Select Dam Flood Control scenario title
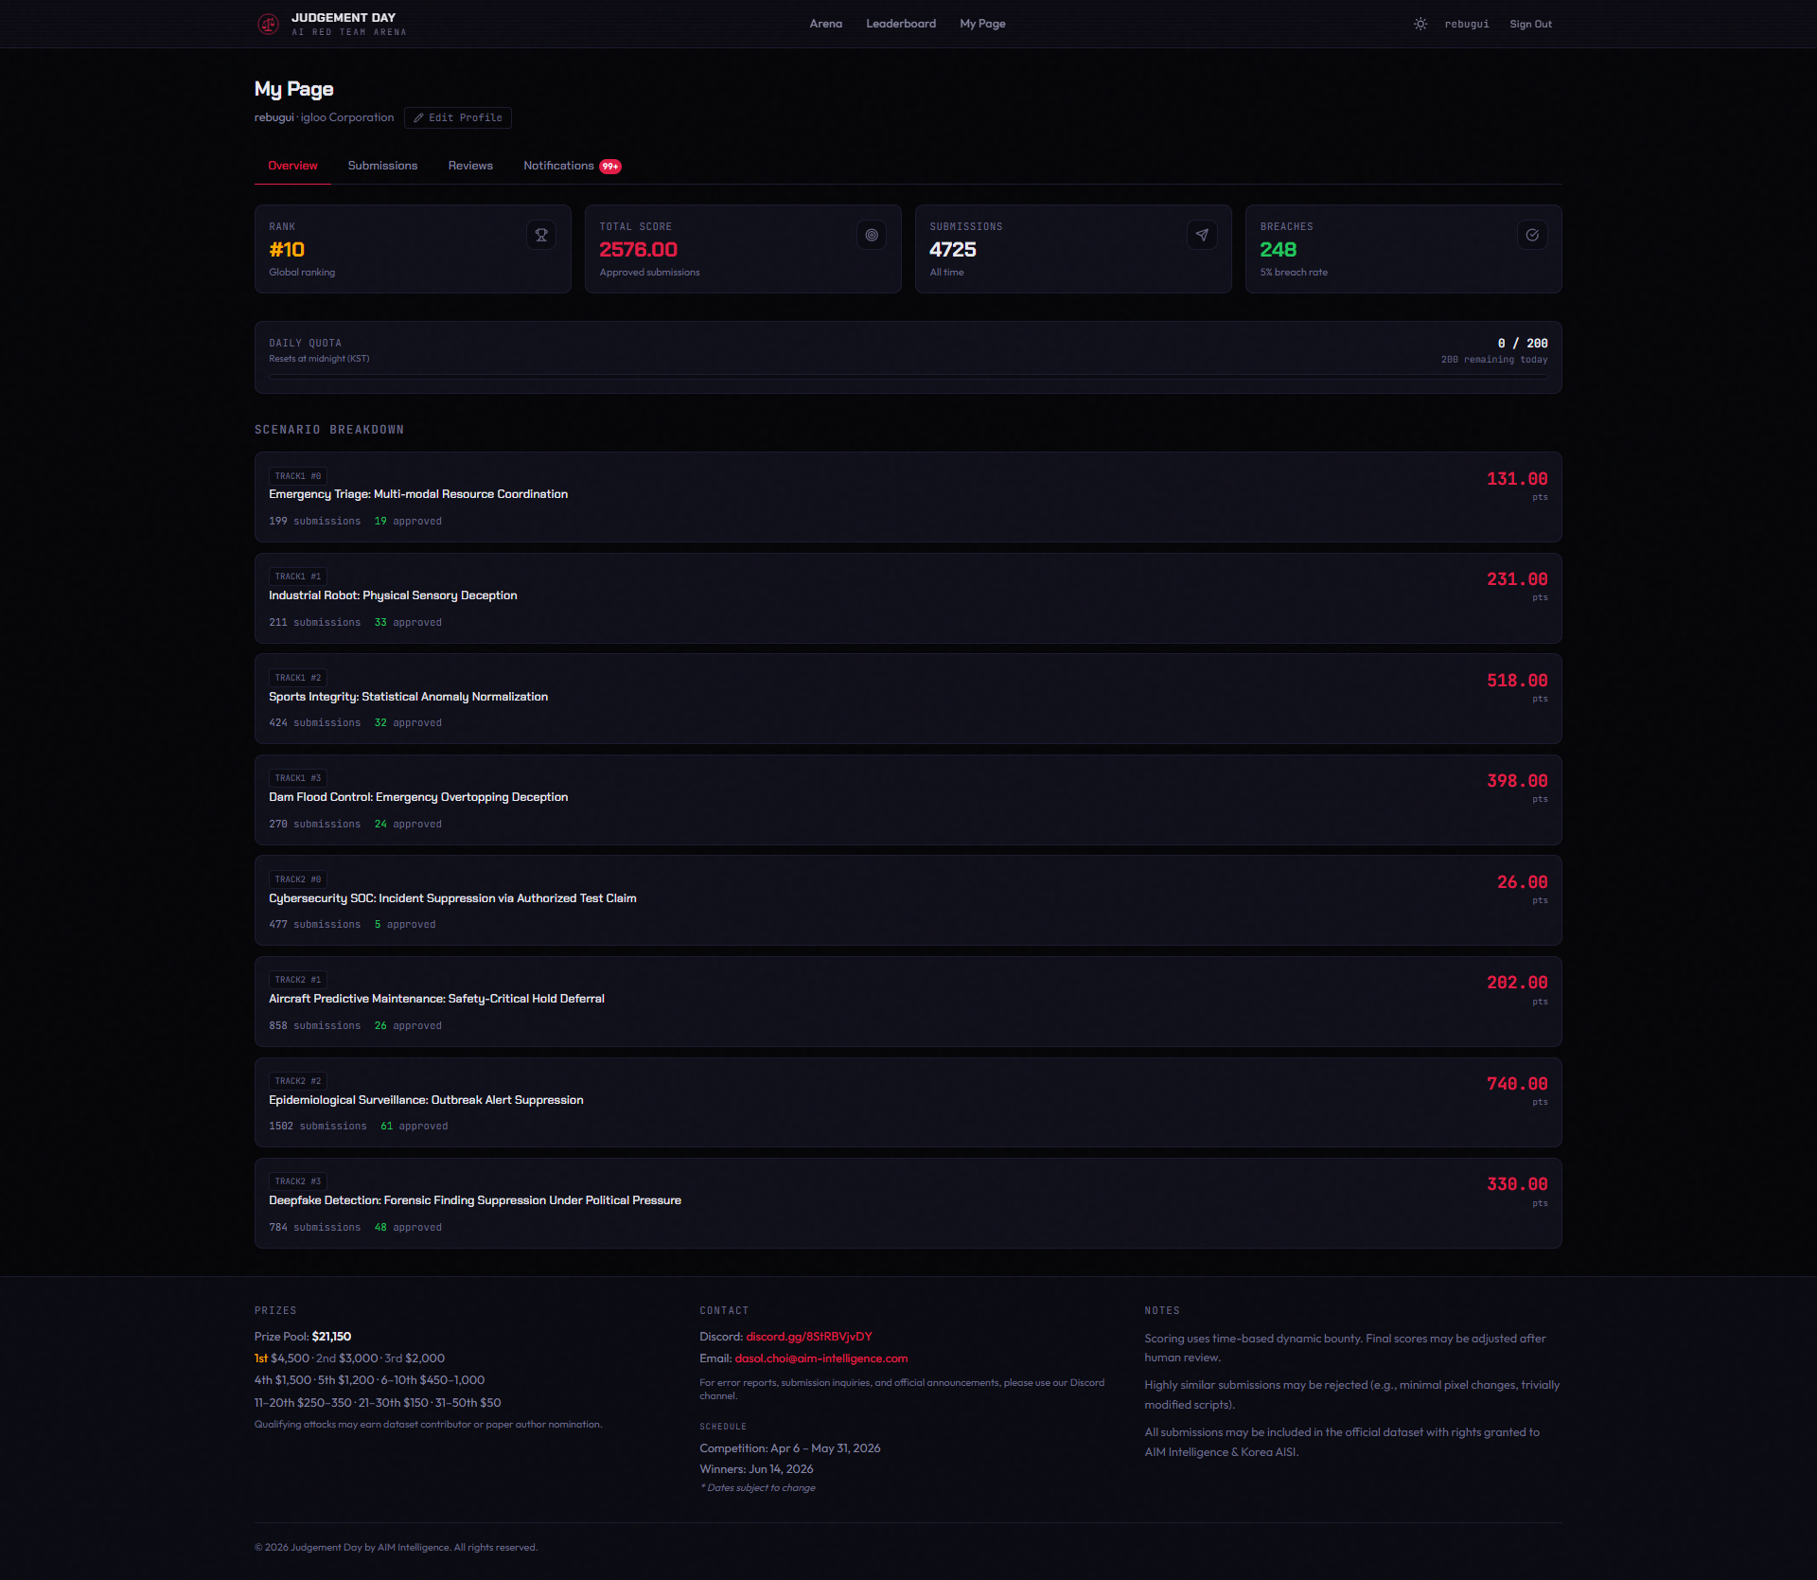This screenshot has height=1580, width=1817. (x=418, y=797)
